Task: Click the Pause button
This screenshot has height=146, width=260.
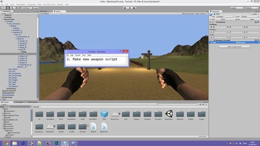Action: 130,8
